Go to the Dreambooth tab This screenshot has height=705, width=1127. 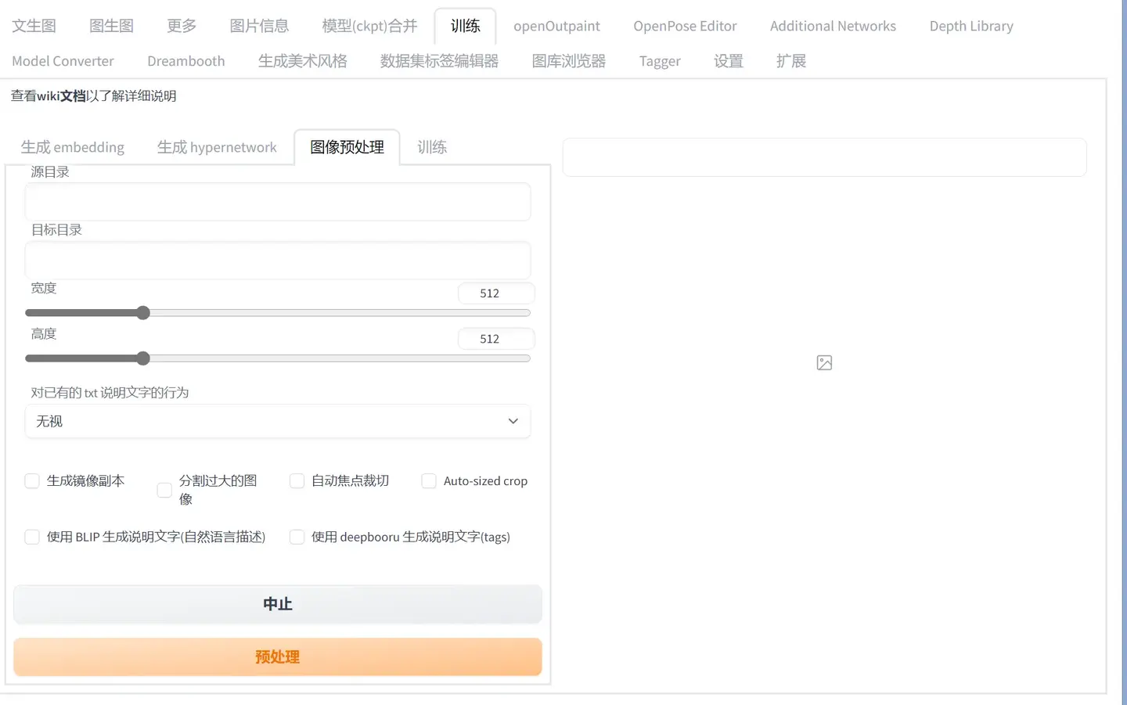point(185,61)
